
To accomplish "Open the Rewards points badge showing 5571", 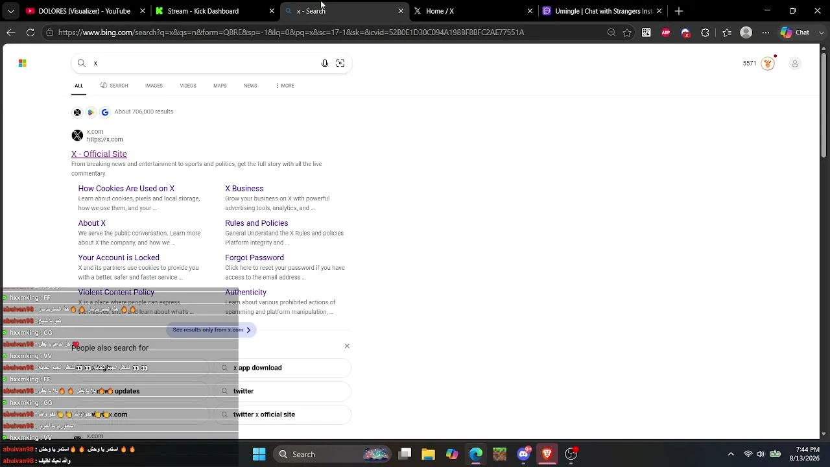I will tap(759, 63).
